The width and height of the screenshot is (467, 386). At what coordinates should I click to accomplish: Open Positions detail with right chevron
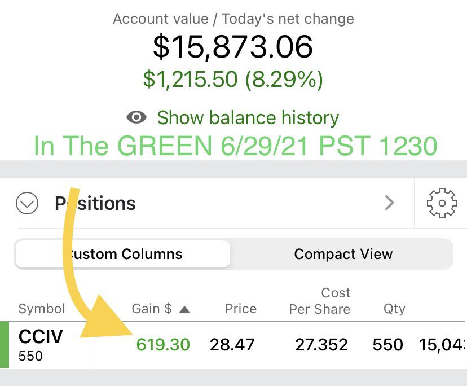[389, 203]
